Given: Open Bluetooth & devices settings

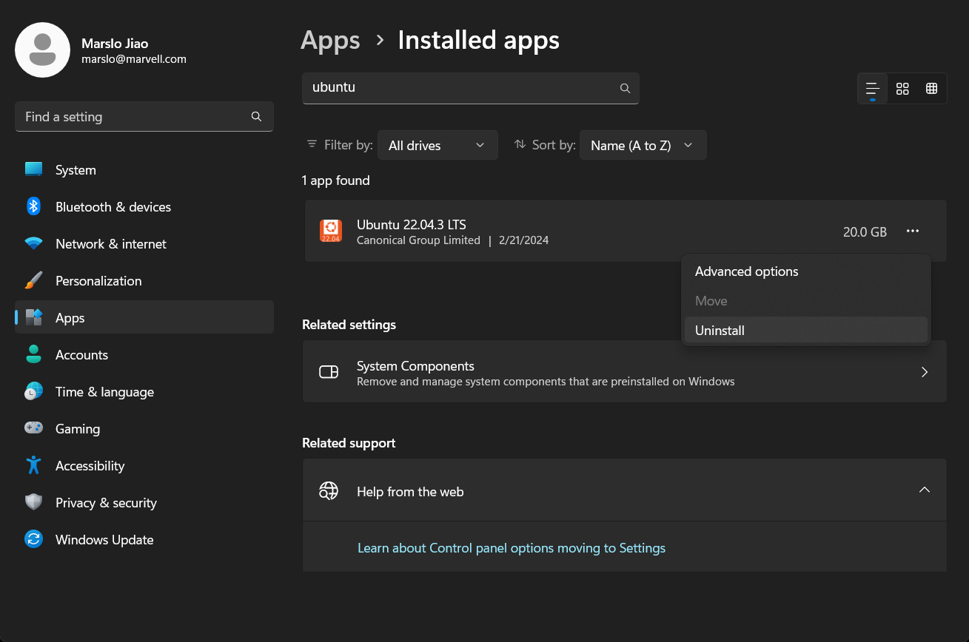Looking at the screenshot, I should [144, 206].
